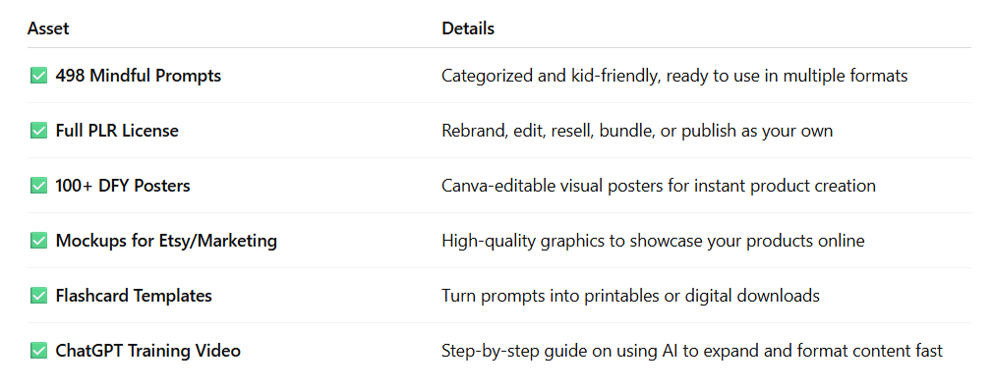Click the 'High-quality graphics to showcase' description
Screen dimensions: 993x391
pyautogui.click(x=653, y=241)
